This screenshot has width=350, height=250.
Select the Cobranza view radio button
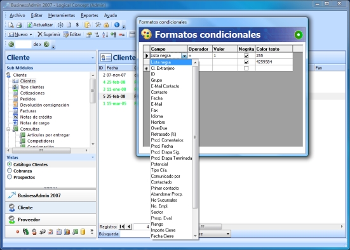[x=10, y=171]
